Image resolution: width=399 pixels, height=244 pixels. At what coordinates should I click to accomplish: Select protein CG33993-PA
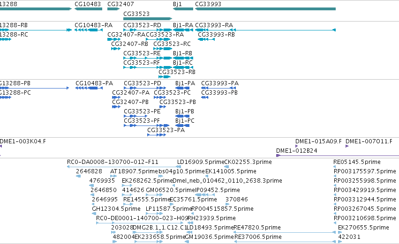coord(218,88)
